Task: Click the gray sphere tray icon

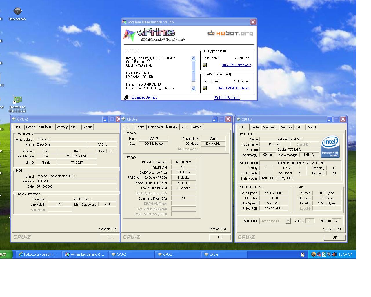Action: 329,254
